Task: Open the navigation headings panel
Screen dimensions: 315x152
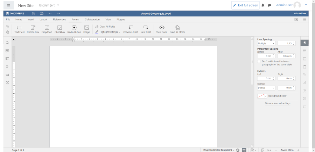Action: [7, 67]
